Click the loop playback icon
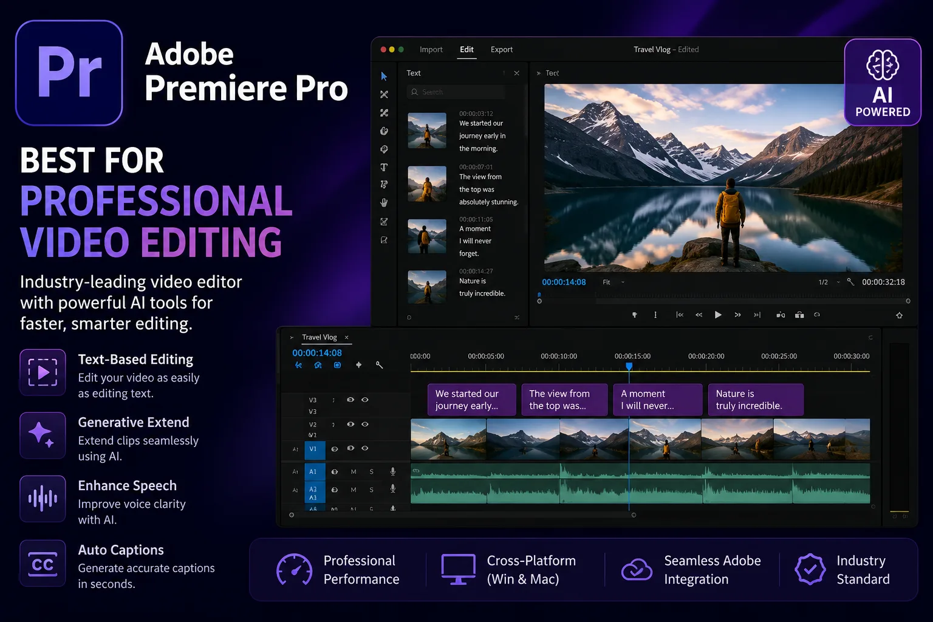This screenshot has height=622, width=933. pyautogui.click(x=817, y=315)
